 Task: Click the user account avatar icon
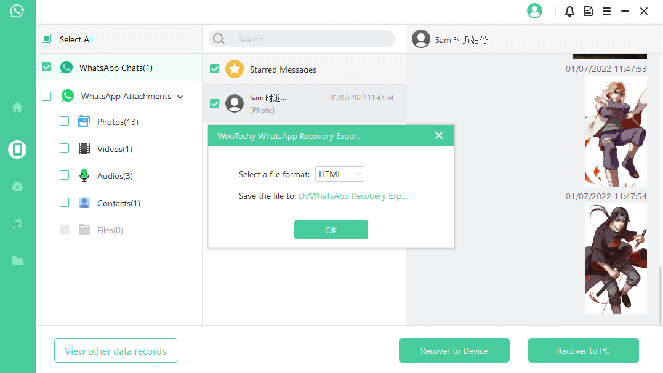pyautogui.click(x=534, y=11)
